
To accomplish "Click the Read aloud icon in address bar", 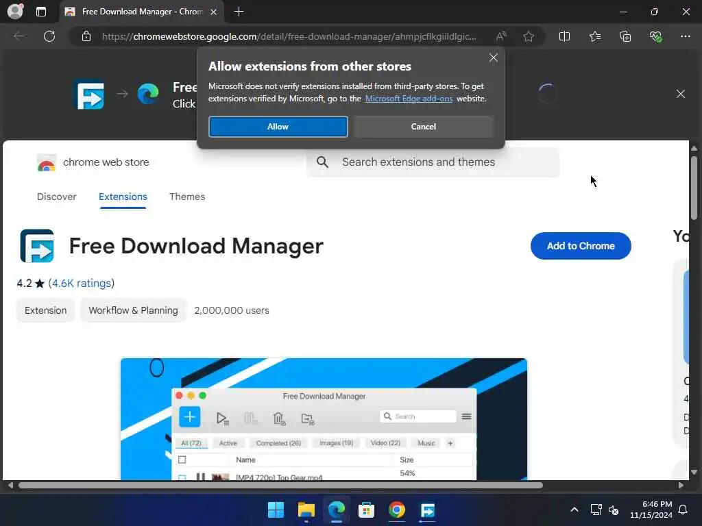I will coord(501,36).
